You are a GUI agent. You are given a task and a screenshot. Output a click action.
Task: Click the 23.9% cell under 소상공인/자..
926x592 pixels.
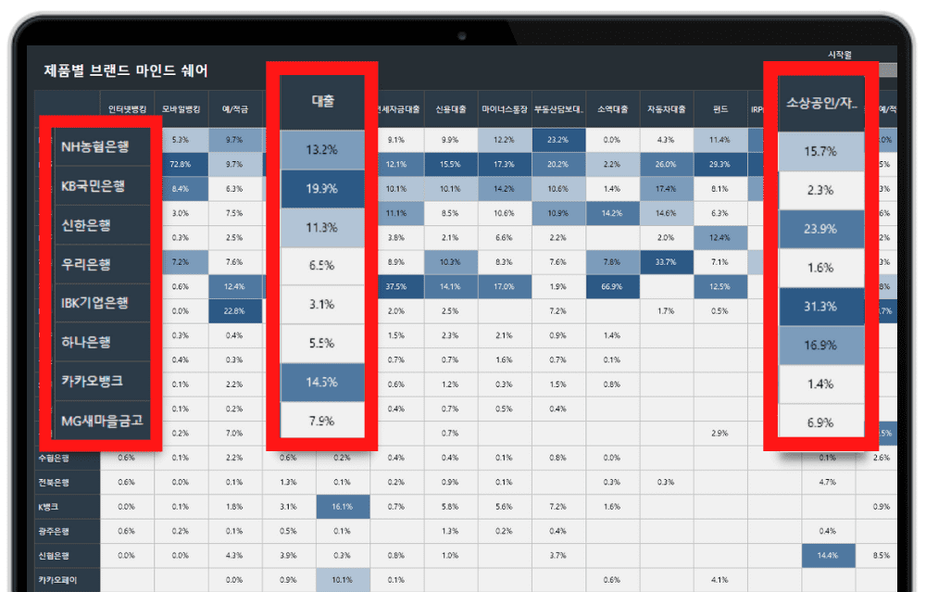click(820, 229)
